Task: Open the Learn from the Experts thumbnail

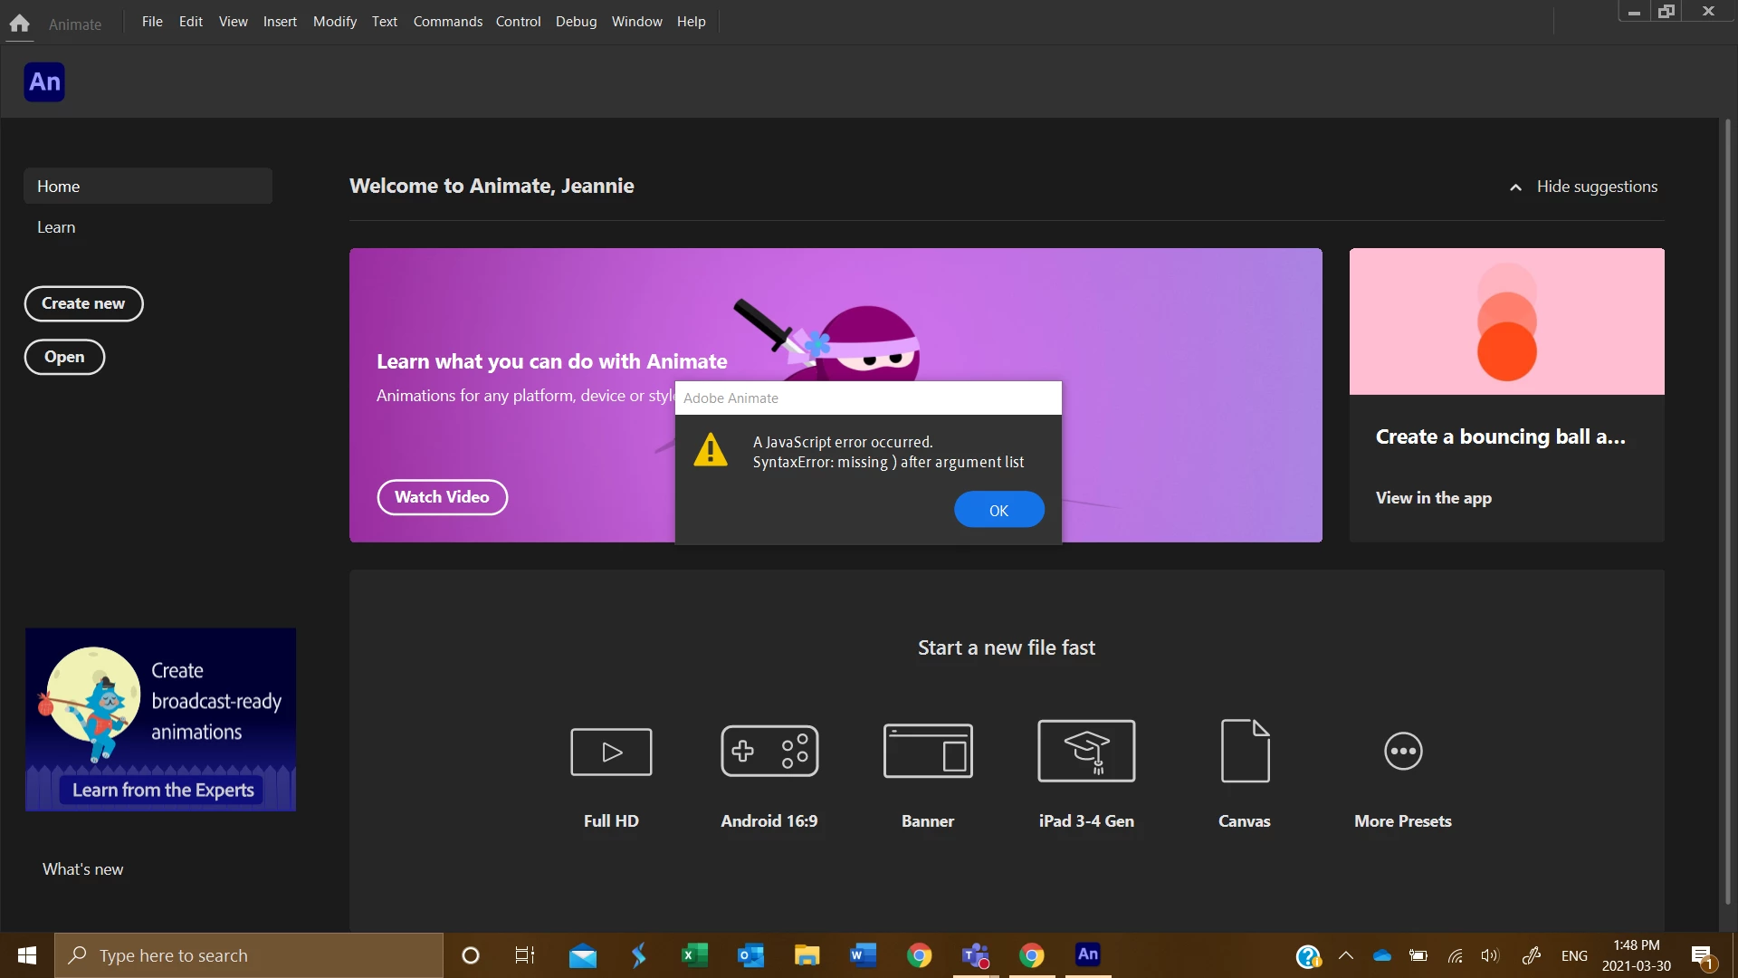Action: (x=161, y=719)
